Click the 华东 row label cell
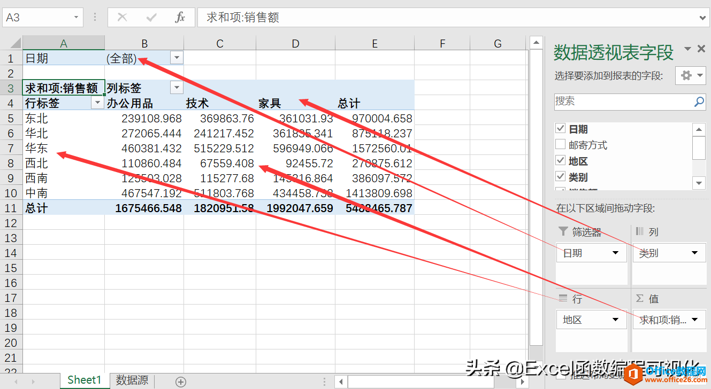 pyautogui.click(x=64, y=148)
